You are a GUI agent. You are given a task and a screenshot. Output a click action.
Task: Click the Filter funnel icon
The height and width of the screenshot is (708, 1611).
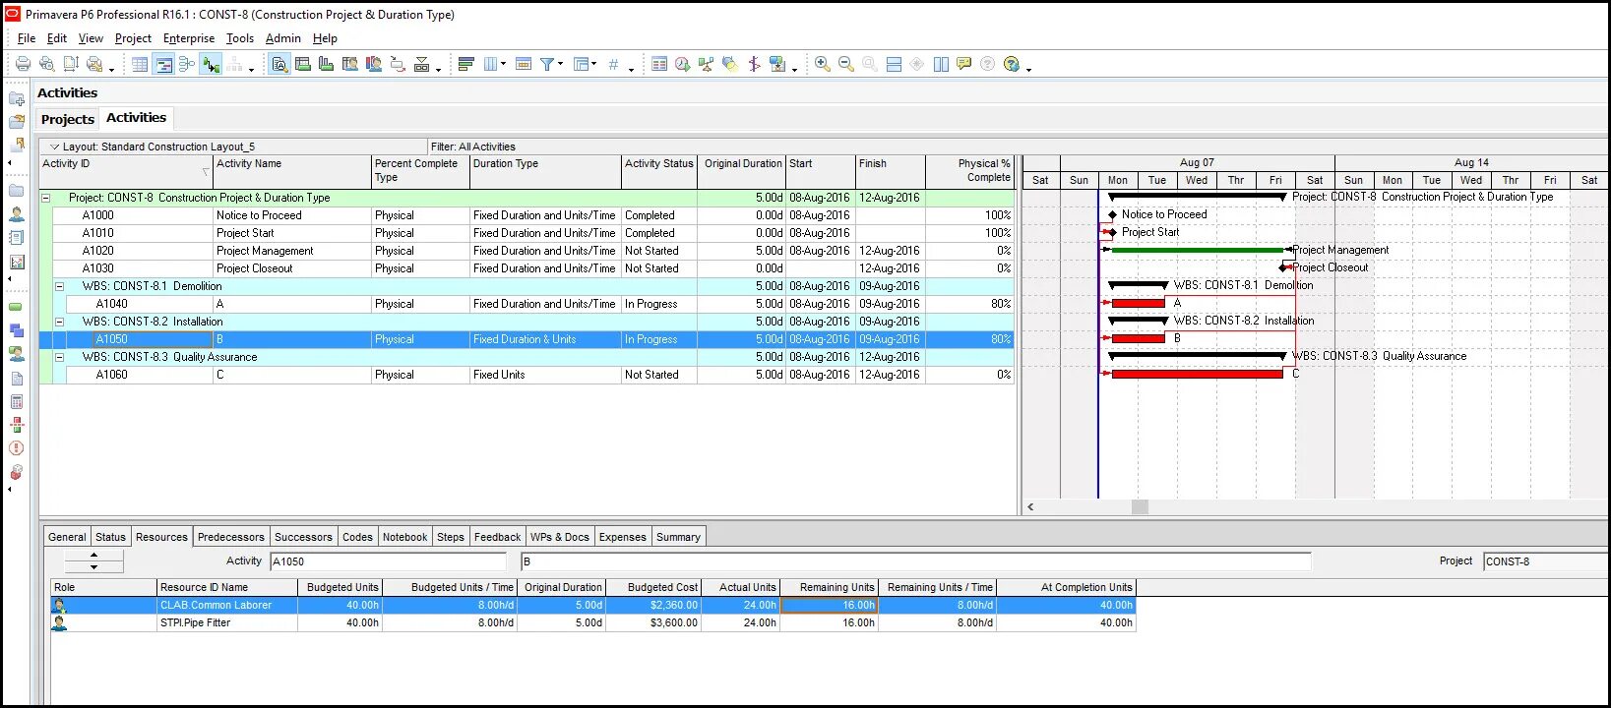click(547, 65)
